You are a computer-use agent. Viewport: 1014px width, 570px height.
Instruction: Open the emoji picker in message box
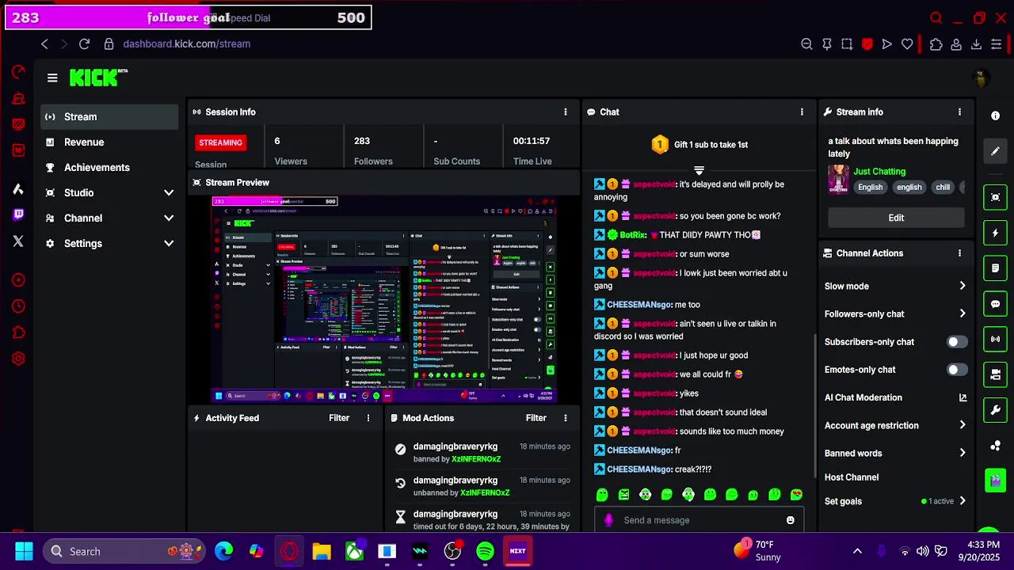click(x=790, y=520)
